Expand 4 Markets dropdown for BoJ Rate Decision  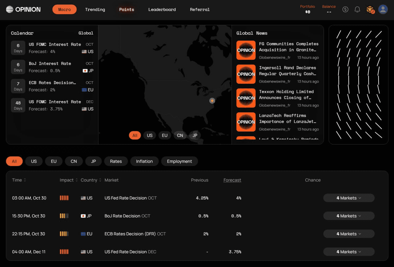pos(348,216)
